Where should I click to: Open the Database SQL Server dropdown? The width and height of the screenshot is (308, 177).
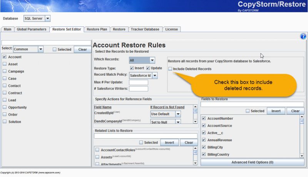pos(37,18)
